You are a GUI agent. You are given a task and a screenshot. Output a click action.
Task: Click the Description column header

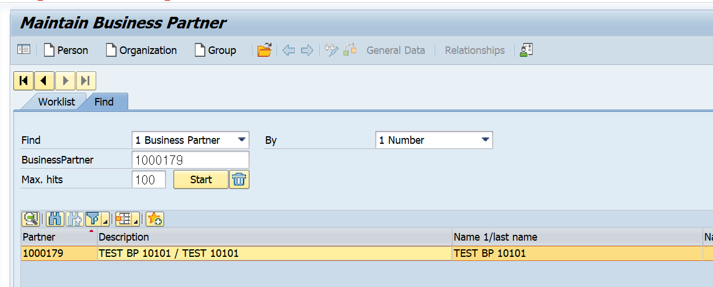coord(274,237)
